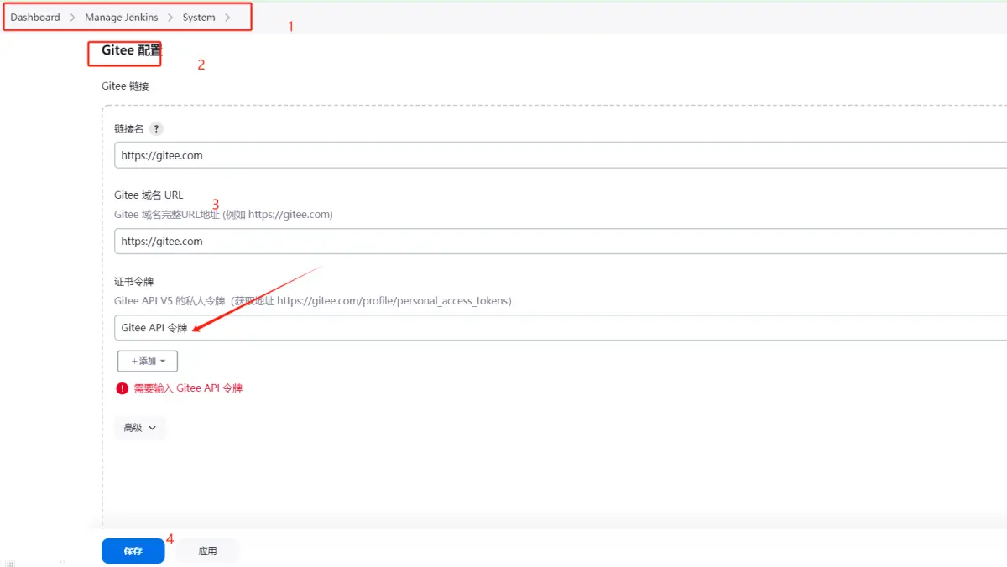The height and width of the screenshot is (567, 1007).
Task: Show help for 链接名 field
Action: click(x=156, y=129)
